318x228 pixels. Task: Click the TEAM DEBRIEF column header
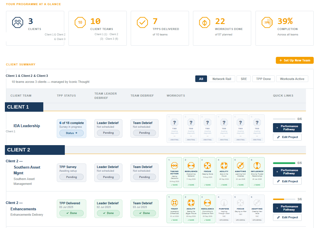click(142, 96)
